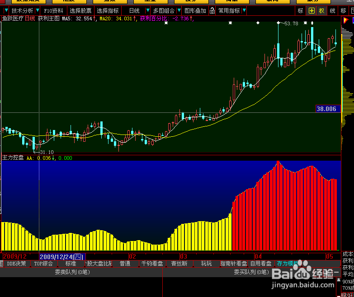Select the 线 line drawing tool
Viewport: 354px width, 297px height.
click(x=332, y=10)
